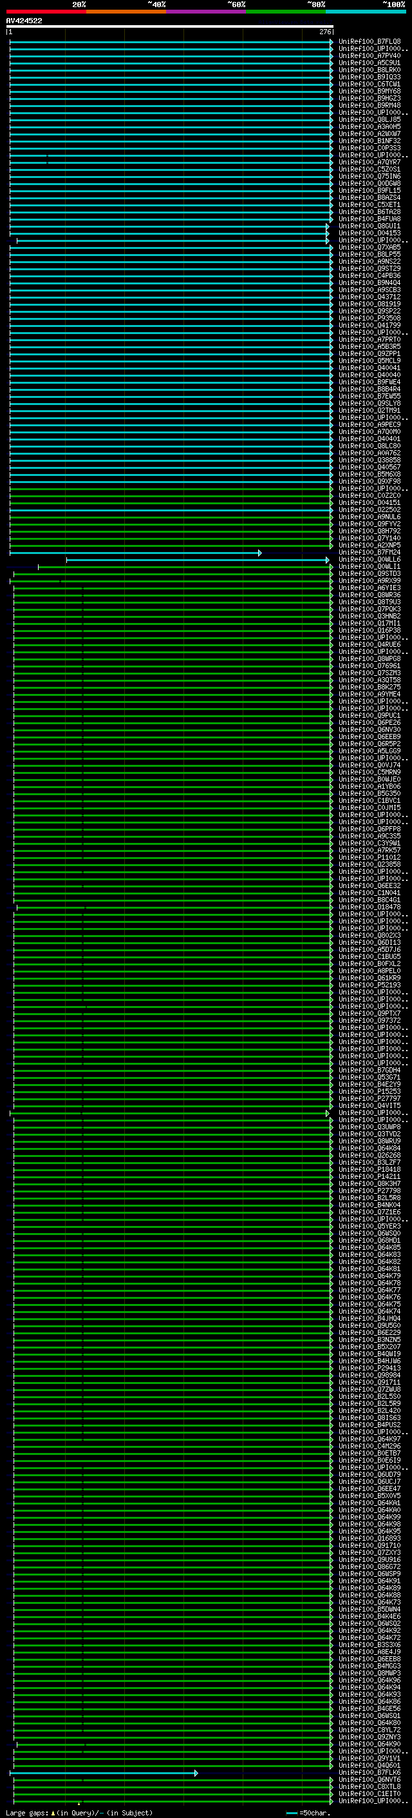Select hit label UniRef100_Q86G72

(x=370, y=1566)
